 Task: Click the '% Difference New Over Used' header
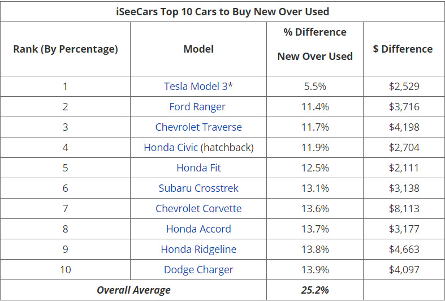tap(315, 44)
